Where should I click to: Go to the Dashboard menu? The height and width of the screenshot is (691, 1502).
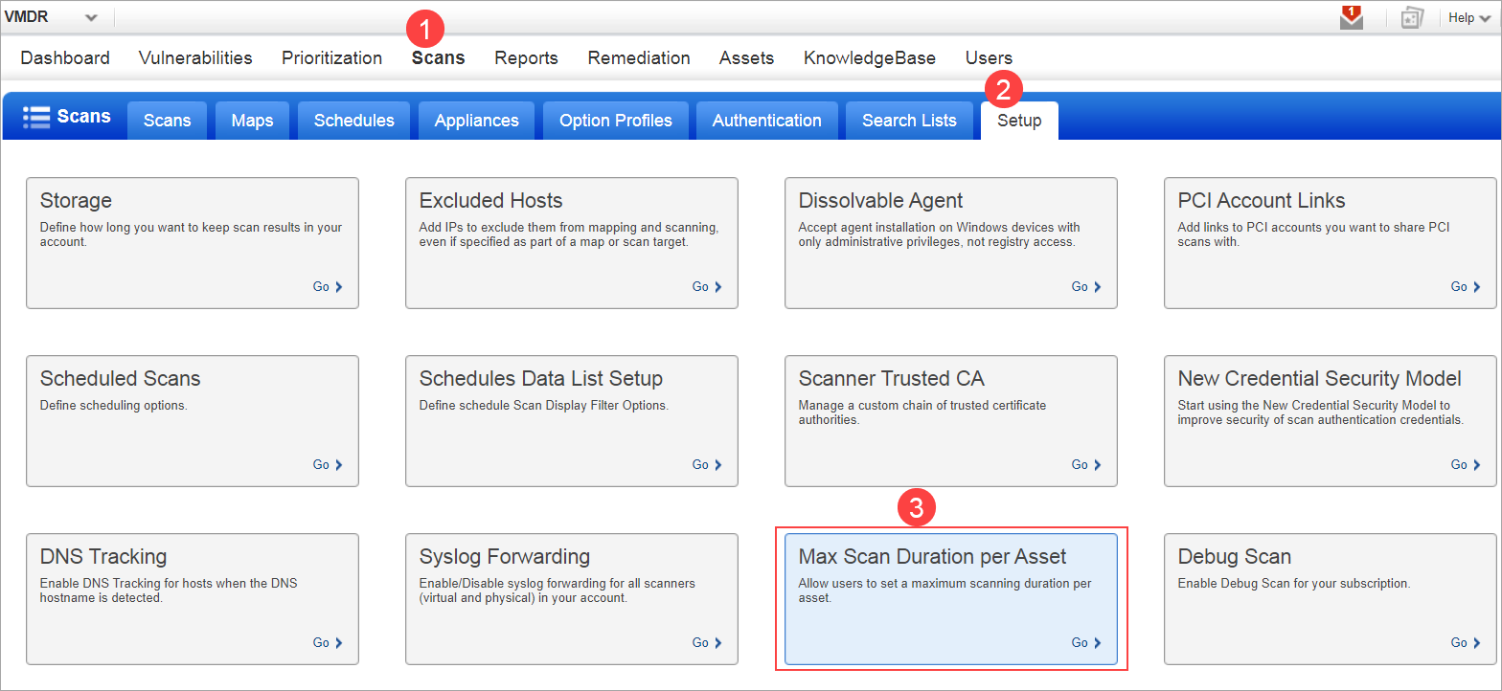65,57
